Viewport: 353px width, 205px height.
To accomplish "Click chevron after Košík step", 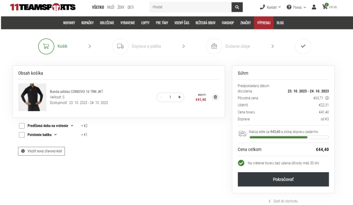I will point(90,47).
